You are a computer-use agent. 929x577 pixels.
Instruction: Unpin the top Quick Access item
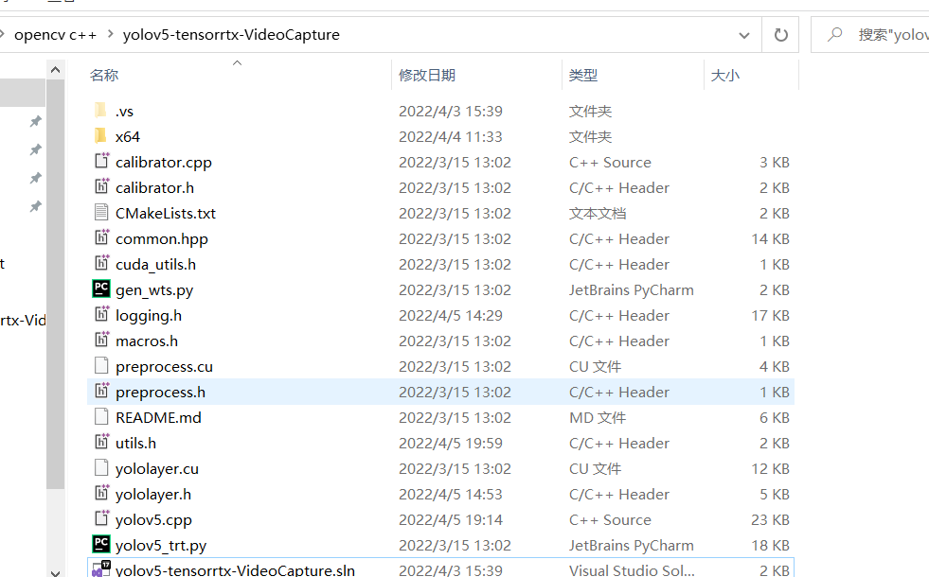pyautogui.click(x=35, y=121)
